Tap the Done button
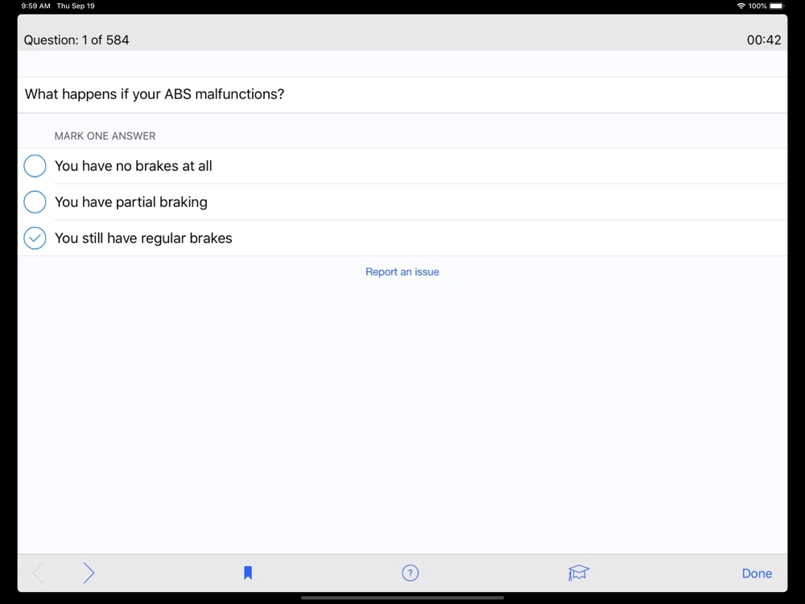Viewport: 805px width, 604px height. [x=757, y=573]
